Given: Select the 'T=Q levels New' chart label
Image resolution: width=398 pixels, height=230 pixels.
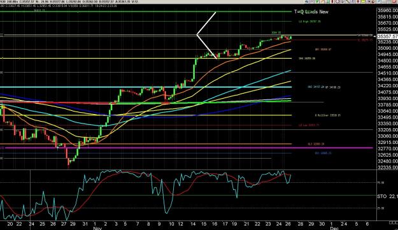Looking at the screenshot, I should click(x=311, y=11).
